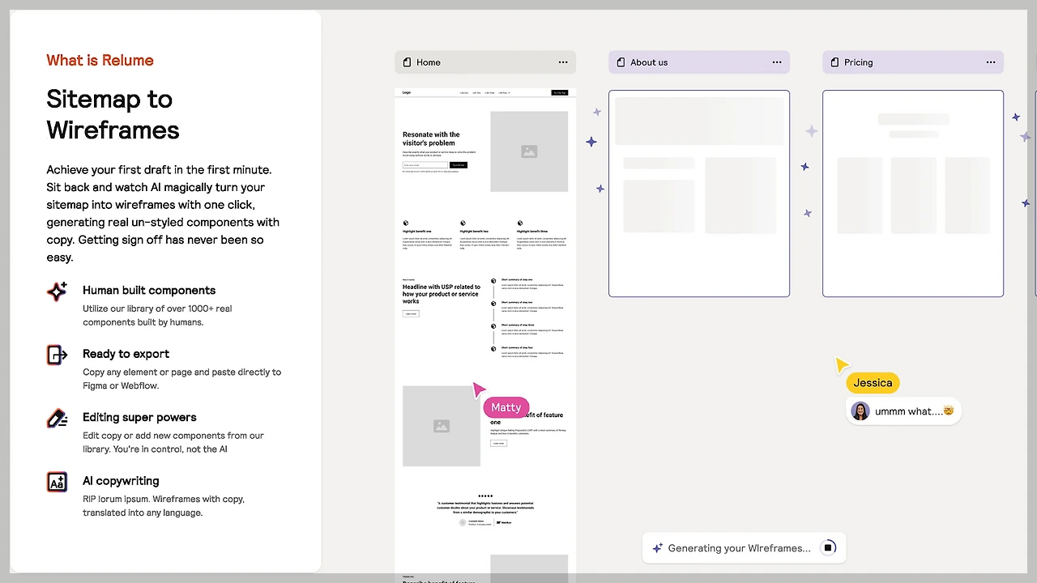Click the sparkle icon beside Human built components

[x=57, y=291]
